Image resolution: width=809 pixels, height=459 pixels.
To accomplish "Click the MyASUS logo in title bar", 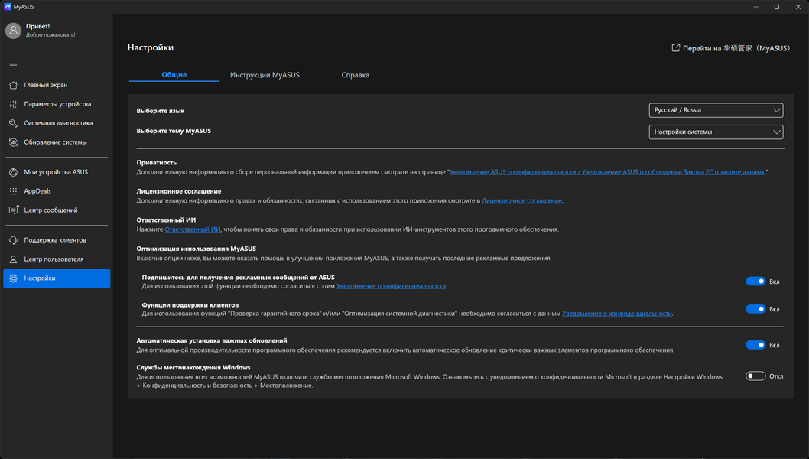I will coord(7,7).
